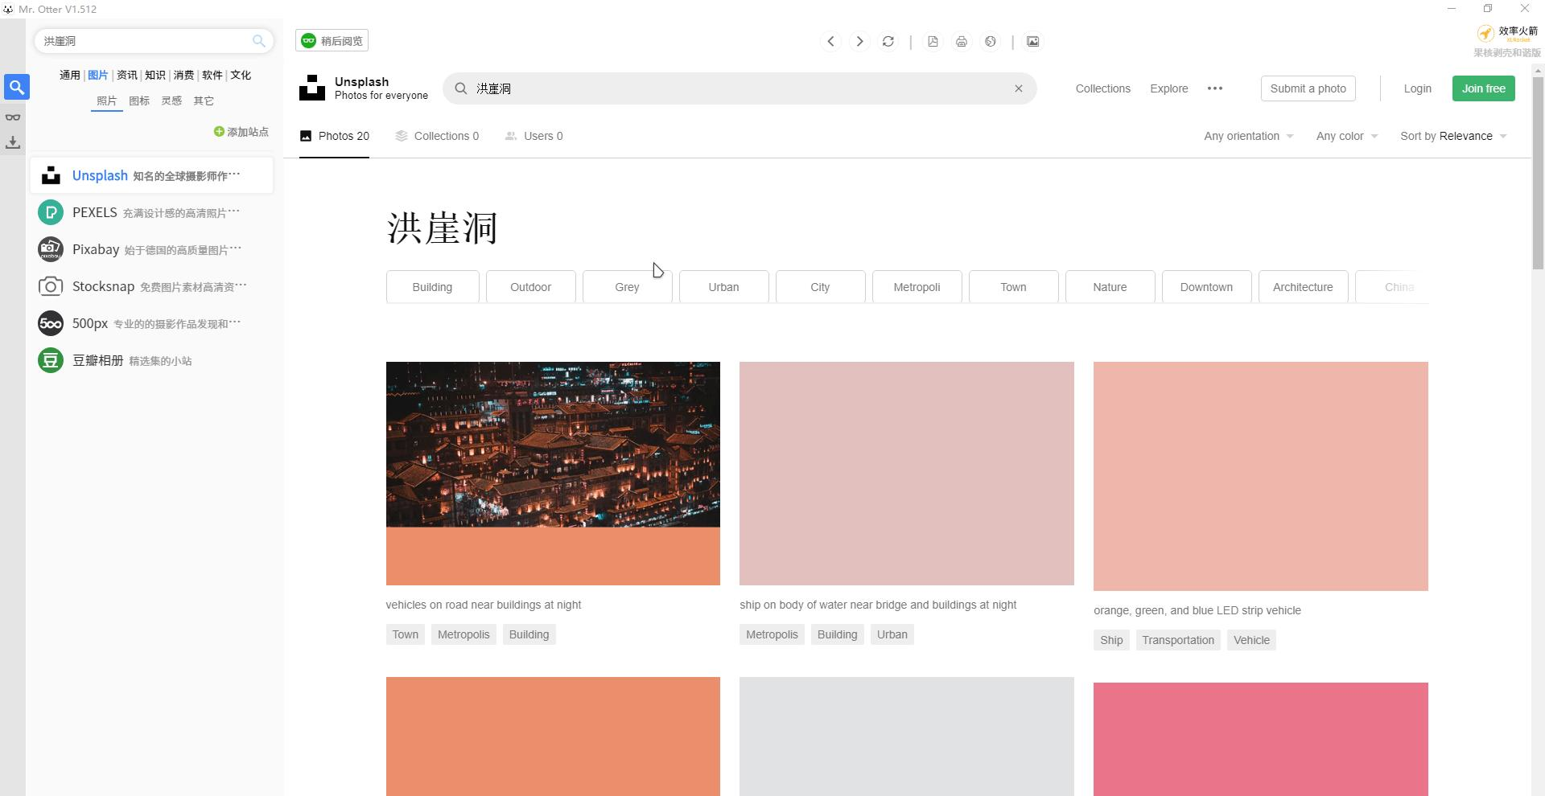1545x796 pixels.
Task: Click the Building filter chip
Action: [432, 287]
